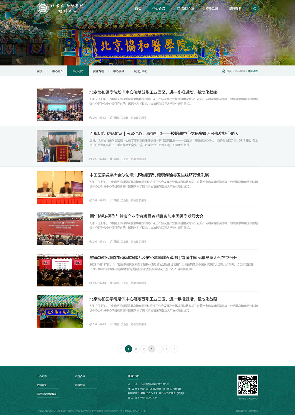Open the 首页 menu item

(x=137, y=9)
